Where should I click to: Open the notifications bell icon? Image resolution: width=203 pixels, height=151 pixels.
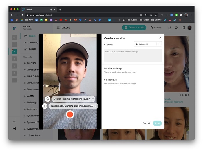[x=169, y=28]
